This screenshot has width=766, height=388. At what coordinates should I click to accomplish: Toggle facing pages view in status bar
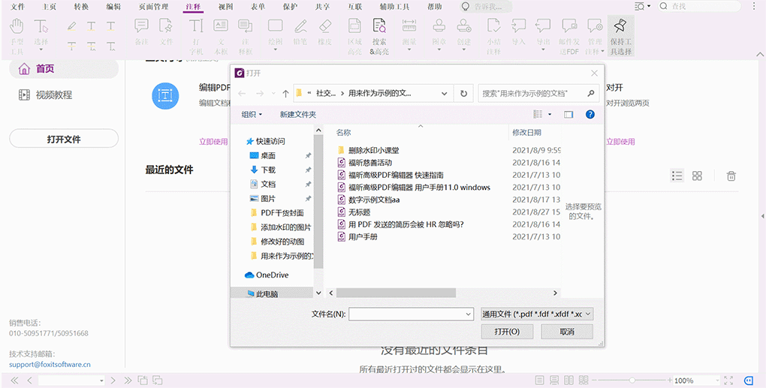tap(569, 380)
